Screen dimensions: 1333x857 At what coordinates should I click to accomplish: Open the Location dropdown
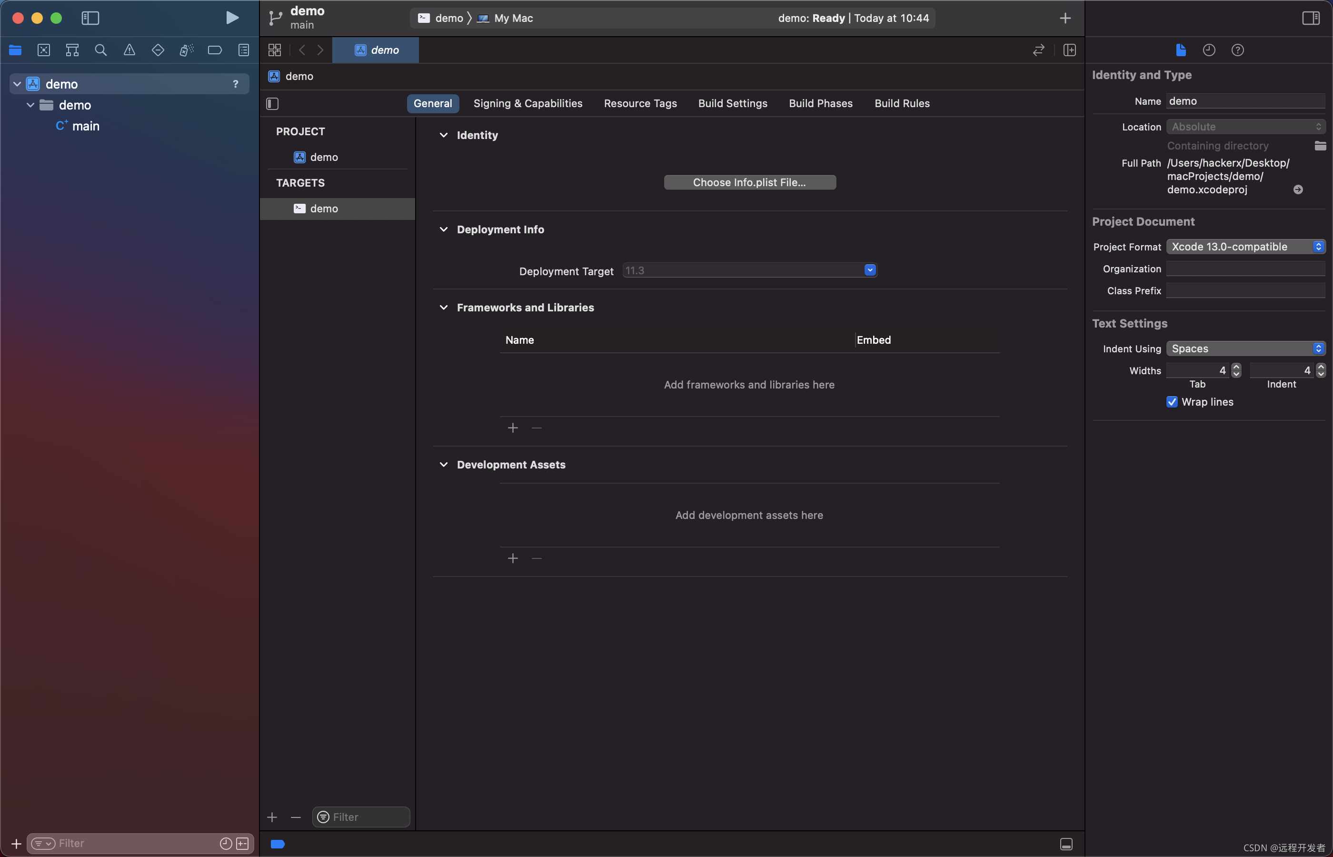click(x=1246, y=127)
